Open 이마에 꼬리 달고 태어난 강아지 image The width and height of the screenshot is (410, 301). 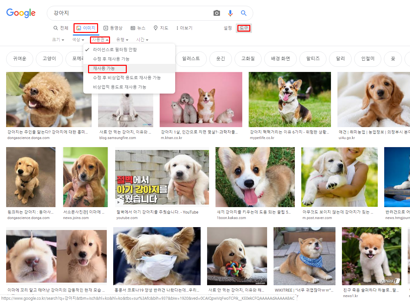tap(56, 256)
